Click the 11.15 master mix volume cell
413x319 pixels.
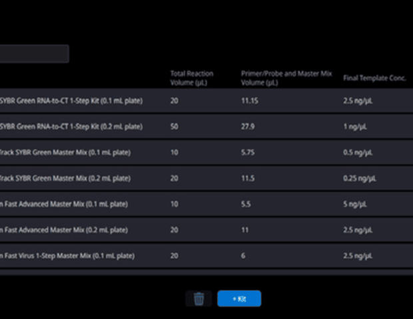250,100
